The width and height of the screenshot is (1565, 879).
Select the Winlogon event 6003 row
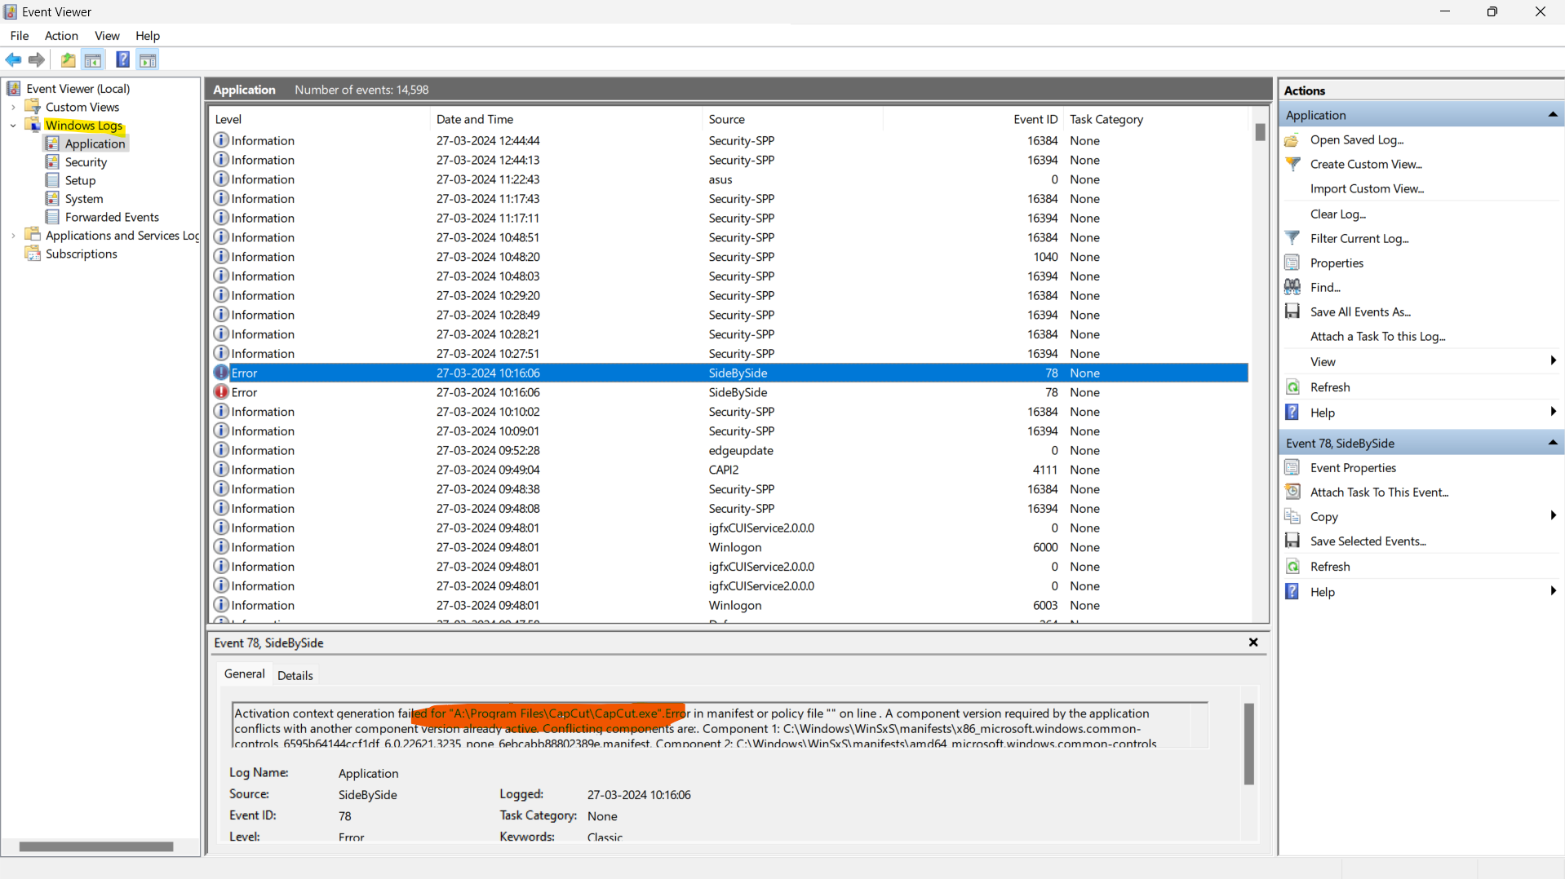pyautogui.click(x=729, y=605)
